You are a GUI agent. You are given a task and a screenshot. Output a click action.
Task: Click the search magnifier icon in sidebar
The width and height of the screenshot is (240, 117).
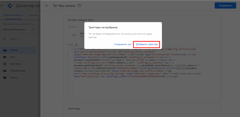pyautogui.click(x=5, y=39)
